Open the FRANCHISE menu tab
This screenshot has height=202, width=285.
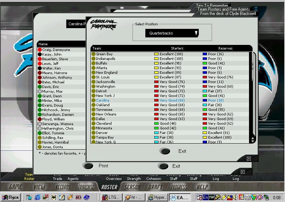(x=86, y=187)
